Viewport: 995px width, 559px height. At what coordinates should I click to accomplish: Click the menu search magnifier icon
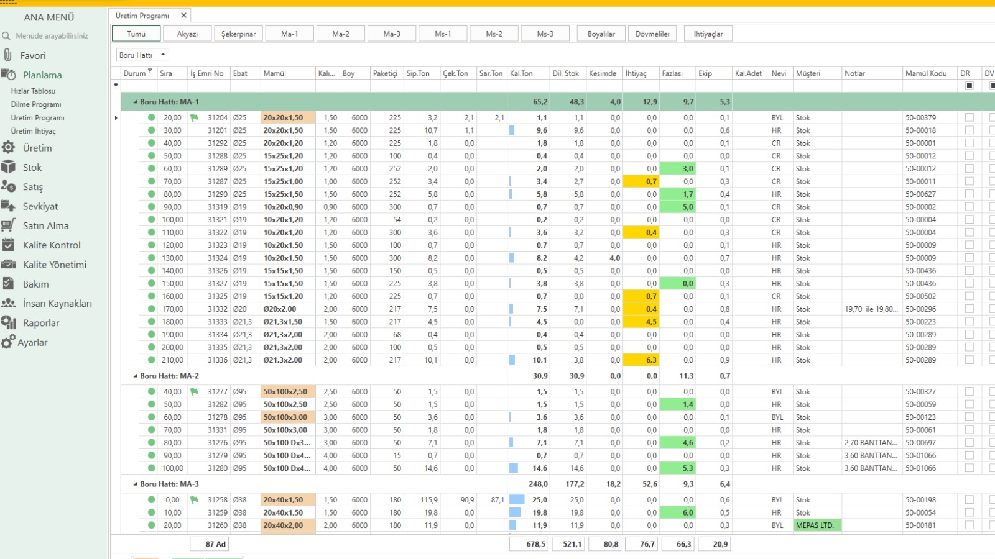6,36
